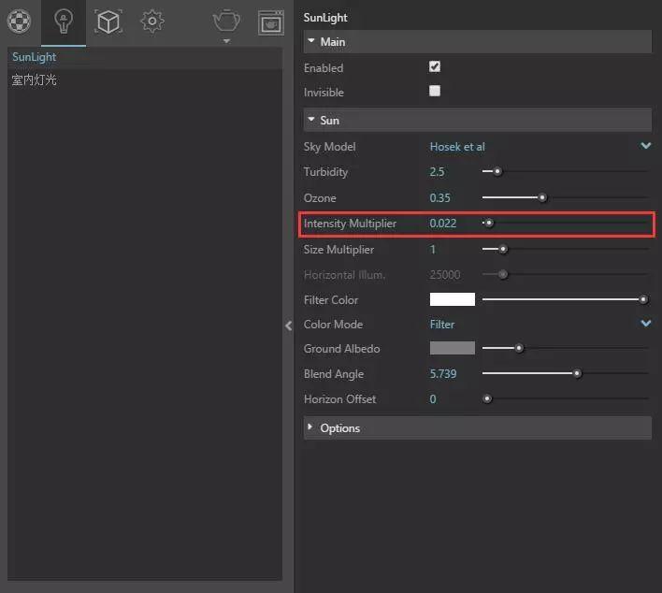This screenshot has width=662, height=593.
Task: Click the Turbidity slider handle
Action: point(497,171)
